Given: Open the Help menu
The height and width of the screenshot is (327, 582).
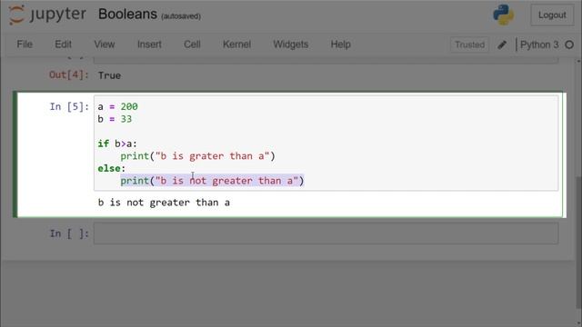Looking at the screenshot, I should click(x=340, y=45).
